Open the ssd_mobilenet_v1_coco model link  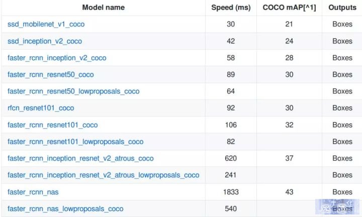pyautogui.click(x=46, y=24)
